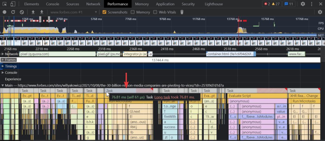The image size is (325, 141).
Task: Save the profile with the download icon
Action: click(42, 12)
